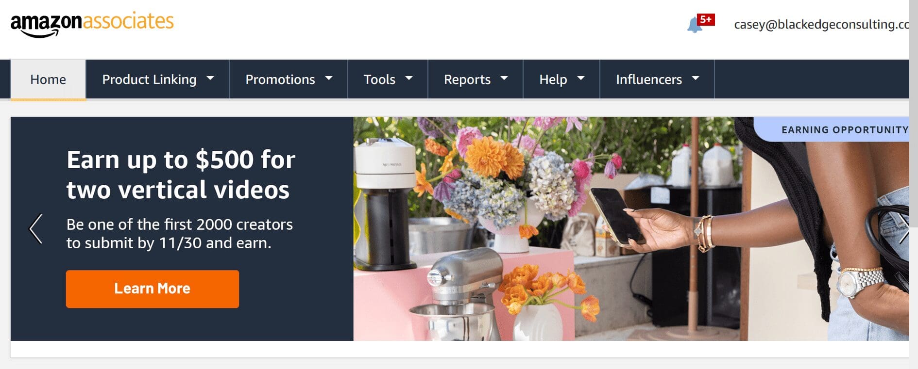Expand the Tools dropdown arrow
This screenshot has height=369, width=918.
click(x=409, y=78)
